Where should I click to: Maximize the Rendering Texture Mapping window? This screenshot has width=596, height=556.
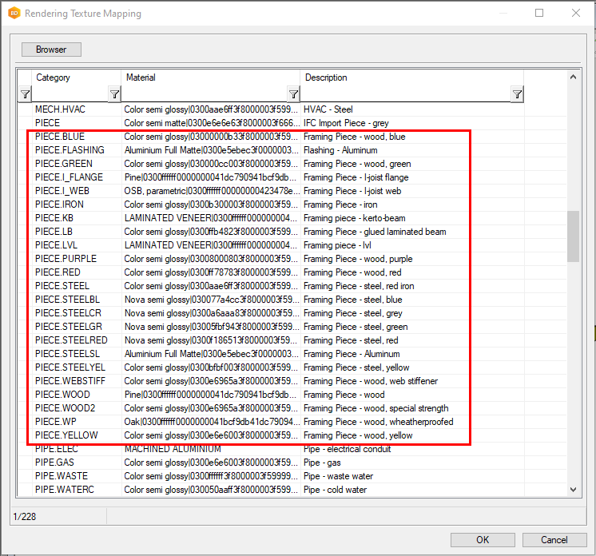(x=539, y=14)
